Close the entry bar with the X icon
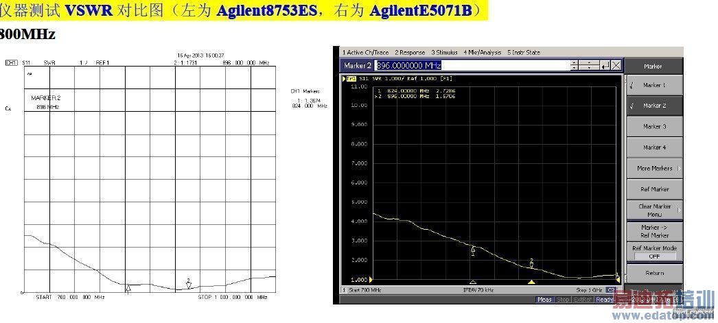This screenshot has height=323, width=718. click(616, 65)
